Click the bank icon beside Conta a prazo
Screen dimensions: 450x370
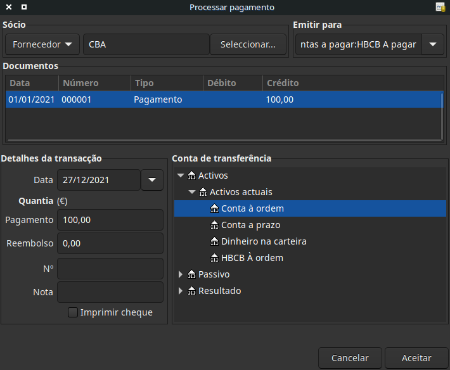tap(215, 225)
